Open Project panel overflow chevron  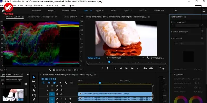point(28,74)
